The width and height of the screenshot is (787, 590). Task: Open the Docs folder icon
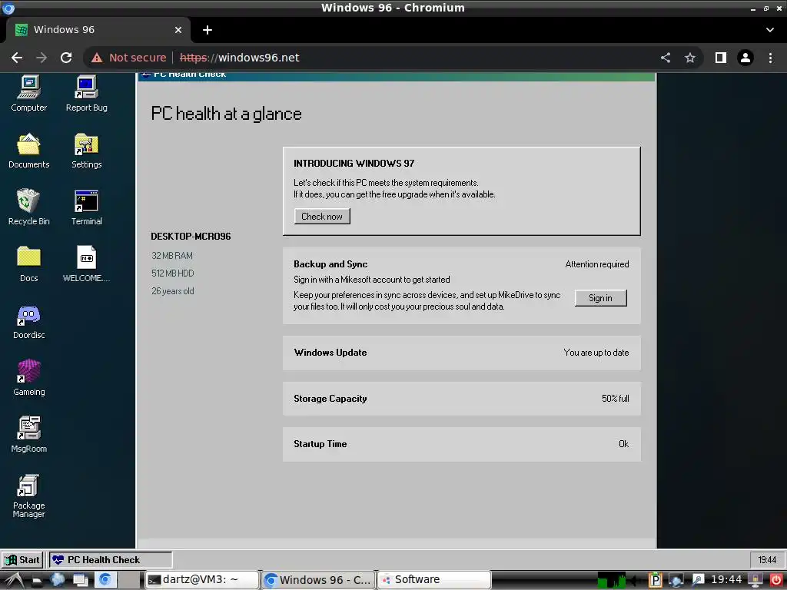(x=28, y=264)
